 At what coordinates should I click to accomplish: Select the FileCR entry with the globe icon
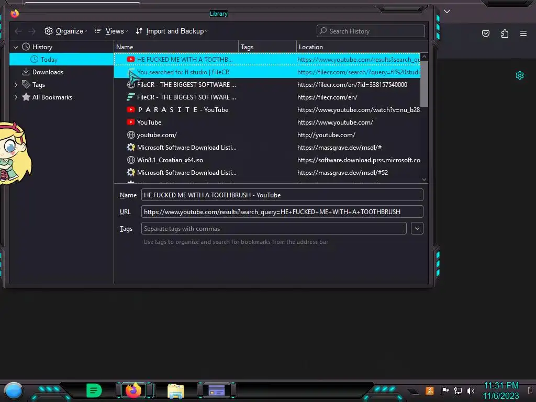[x=267, y=85]
